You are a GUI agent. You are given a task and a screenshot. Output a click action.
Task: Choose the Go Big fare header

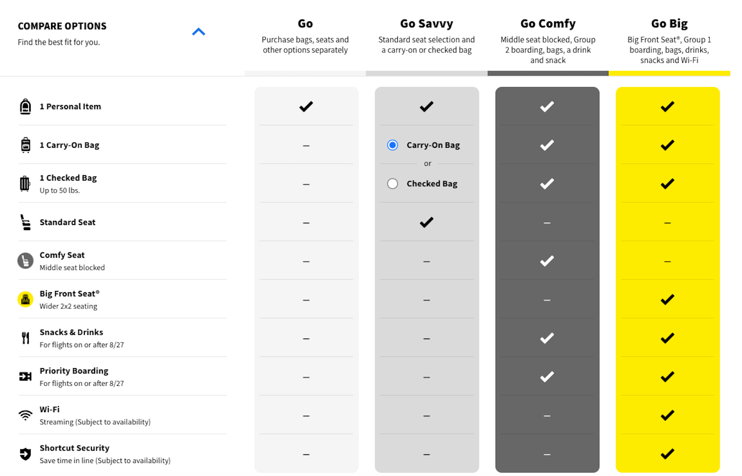(x=669, y=24)
